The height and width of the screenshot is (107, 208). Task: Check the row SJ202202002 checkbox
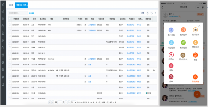pyautogui.click(x=10, y=36)
